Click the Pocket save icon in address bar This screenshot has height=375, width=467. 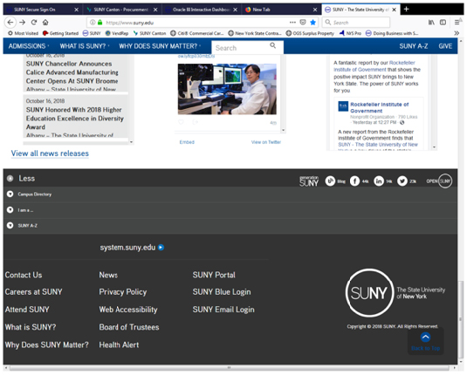pyautogui.click(x=303, y=23)
